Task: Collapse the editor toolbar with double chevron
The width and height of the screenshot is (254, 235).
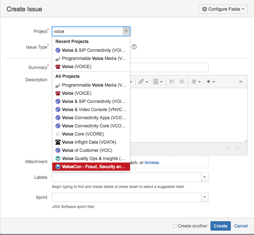Action: [x=241, y=82]
